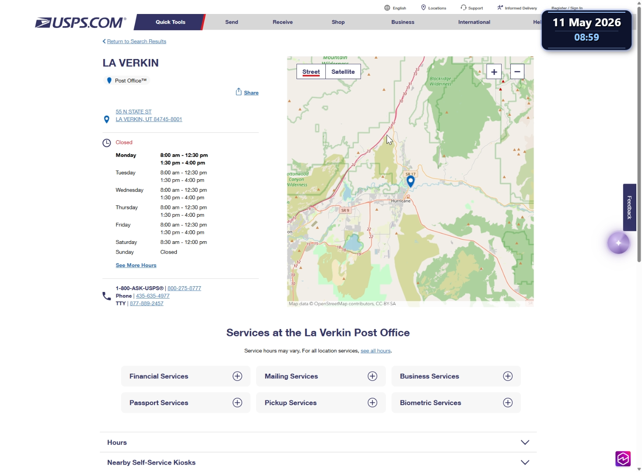Click the LA VERKIN, UT 84745-8001 link
The image size is (642, 472).
[149, 119]
